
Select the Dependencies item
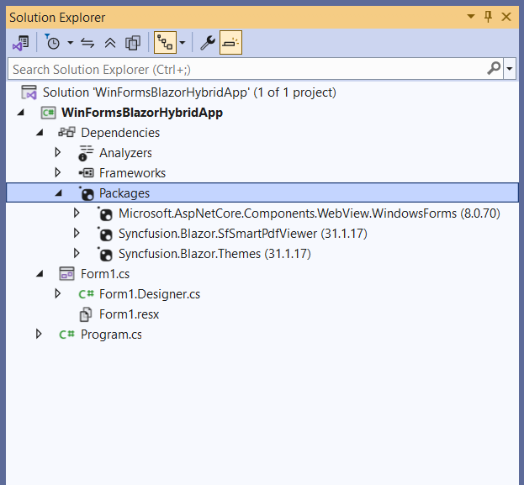coord(120,133)
